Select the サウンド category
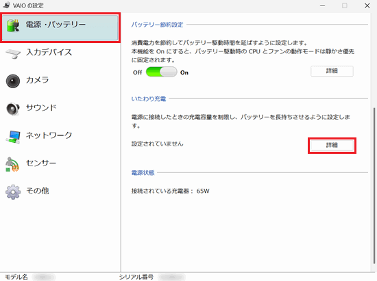 click(41, 107)
